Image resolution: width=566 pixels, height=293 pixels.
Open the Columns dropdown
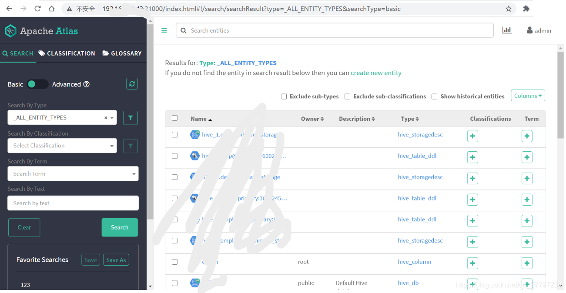tap(528, 96)
